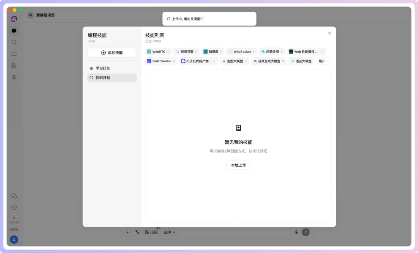Screen dimensions: 418x253
Task: Click the app logo at sidebar top
Action: [14, 19]
